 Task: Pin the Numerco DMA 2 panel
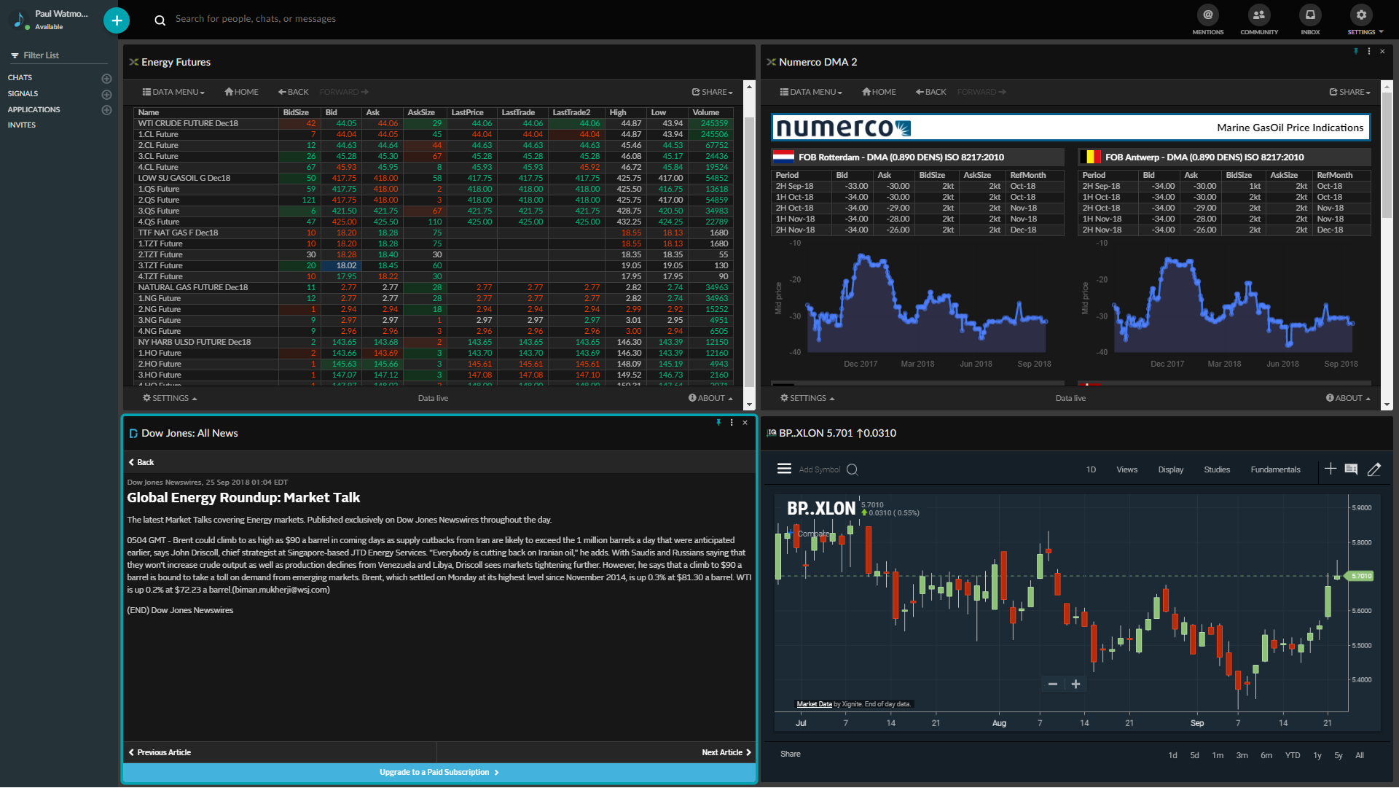tap(1356, 51)
